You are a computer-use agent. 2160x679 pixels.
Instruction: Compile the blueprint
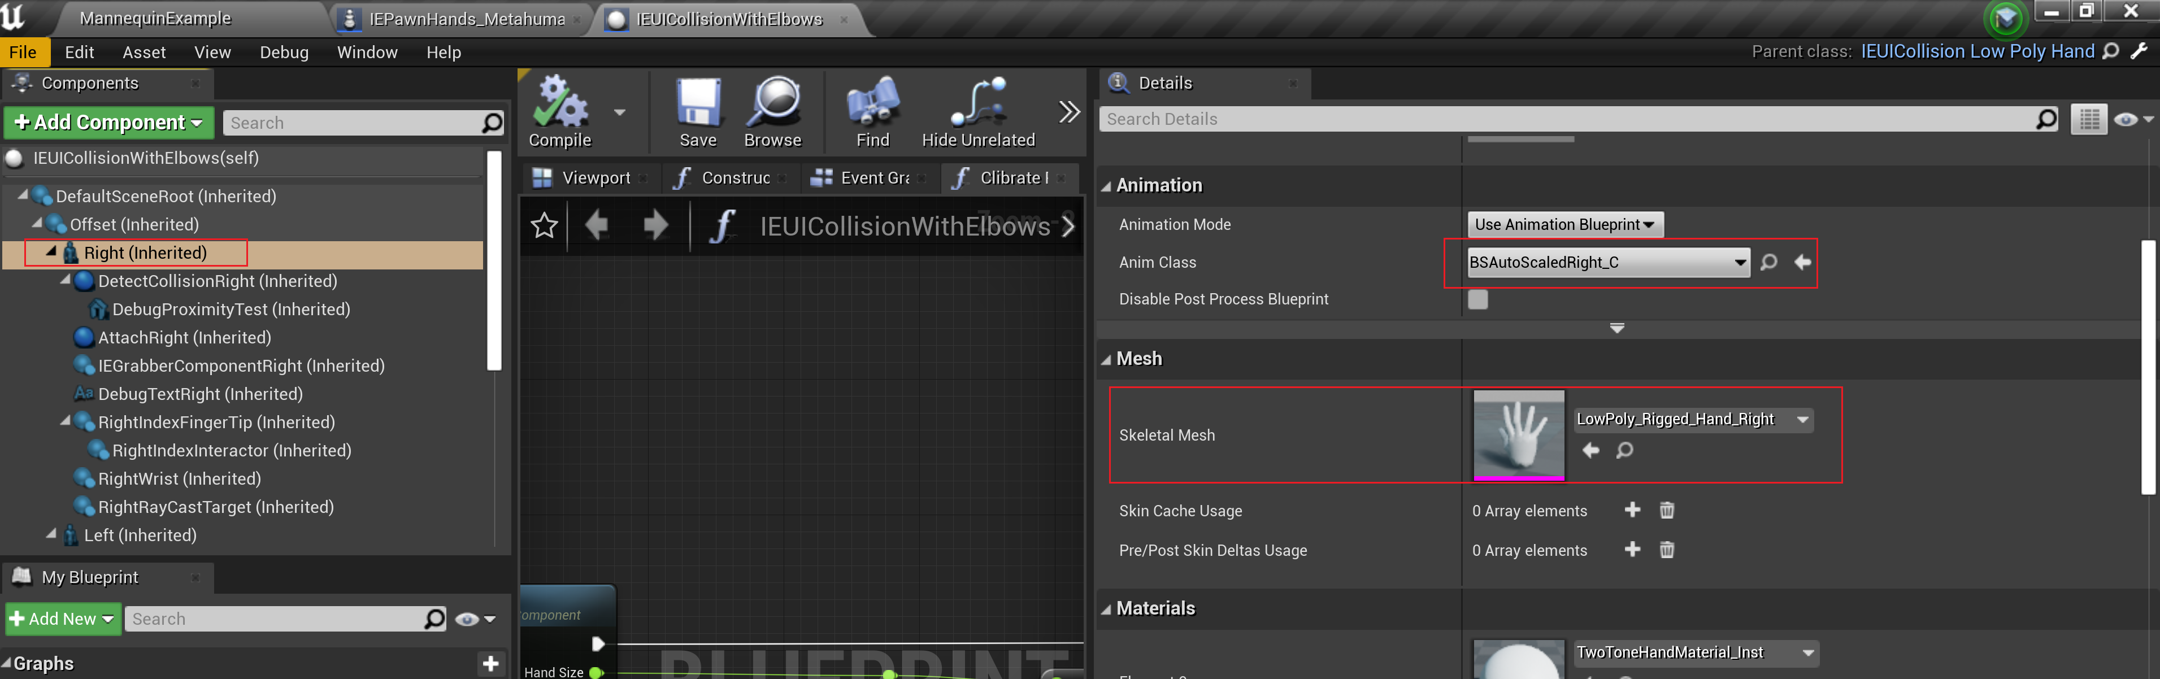coord(559,111)
